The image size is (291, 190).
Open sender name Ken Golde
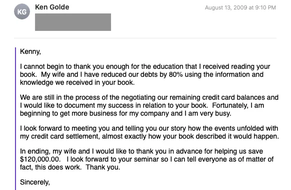click(x=52, y=7)
